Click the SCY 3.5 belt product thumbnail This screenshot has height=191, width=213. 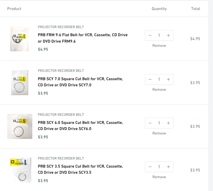pos(20,170)
